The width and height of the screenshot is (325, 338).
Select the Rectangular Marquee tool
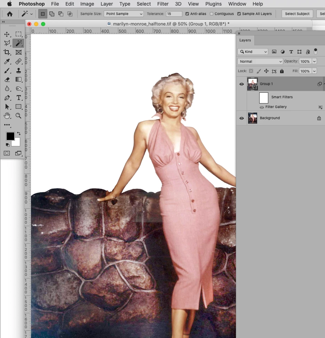pyautogui.click(x=18, y=34)
